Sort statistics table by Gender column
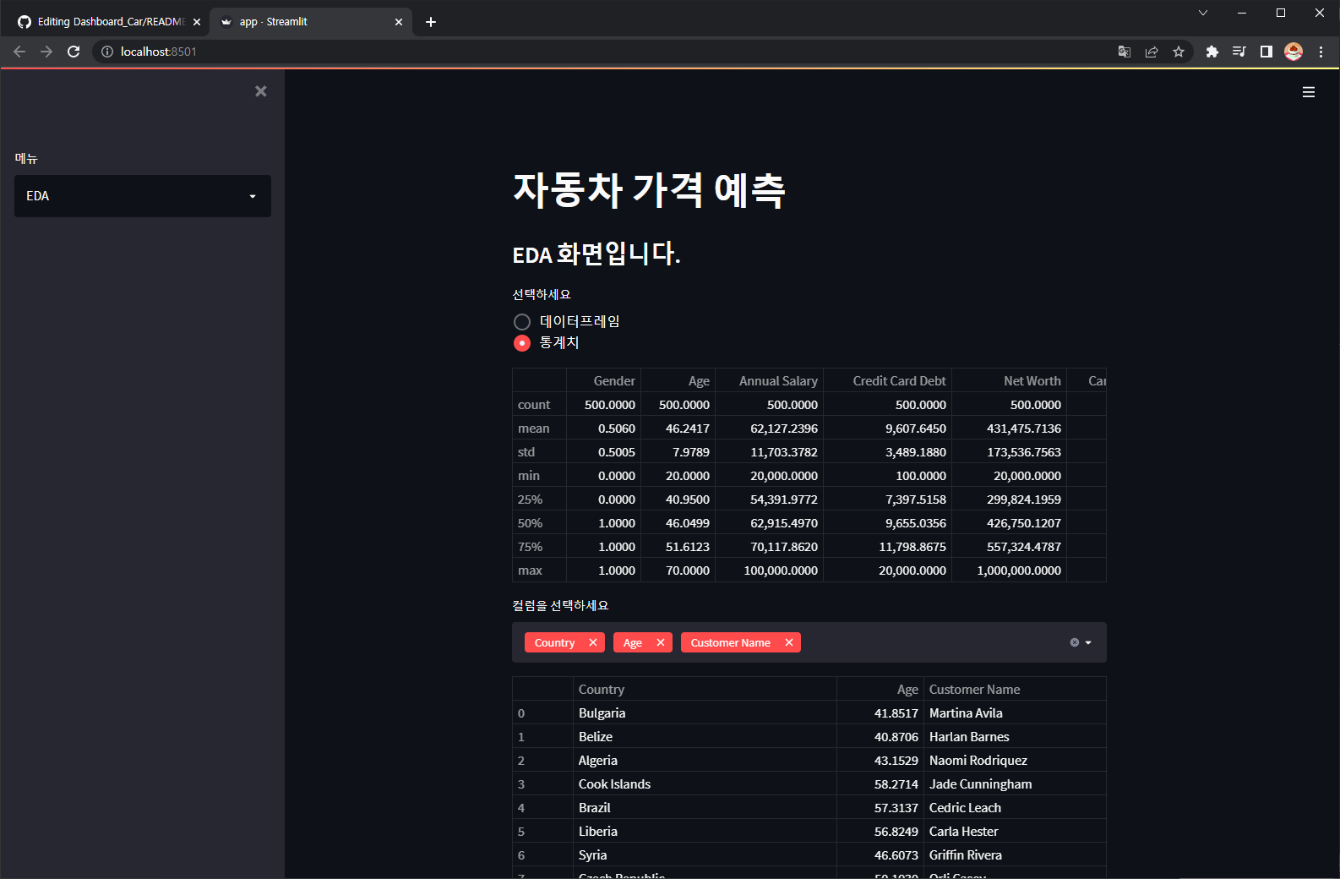The width and height of the screenshot is (1340, 879). pyautogui.click(x=603, y=381)
